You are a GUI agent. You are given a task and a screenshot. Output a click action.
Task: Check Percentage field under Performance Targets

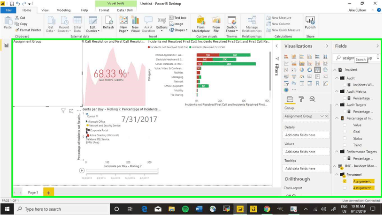coord(345,158)
